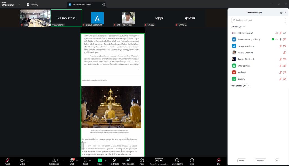Open the Zoom Workplace dropdown arrow
Viewport: 289px width, 166px height.
pyautogui.click(x=19, y=4)
